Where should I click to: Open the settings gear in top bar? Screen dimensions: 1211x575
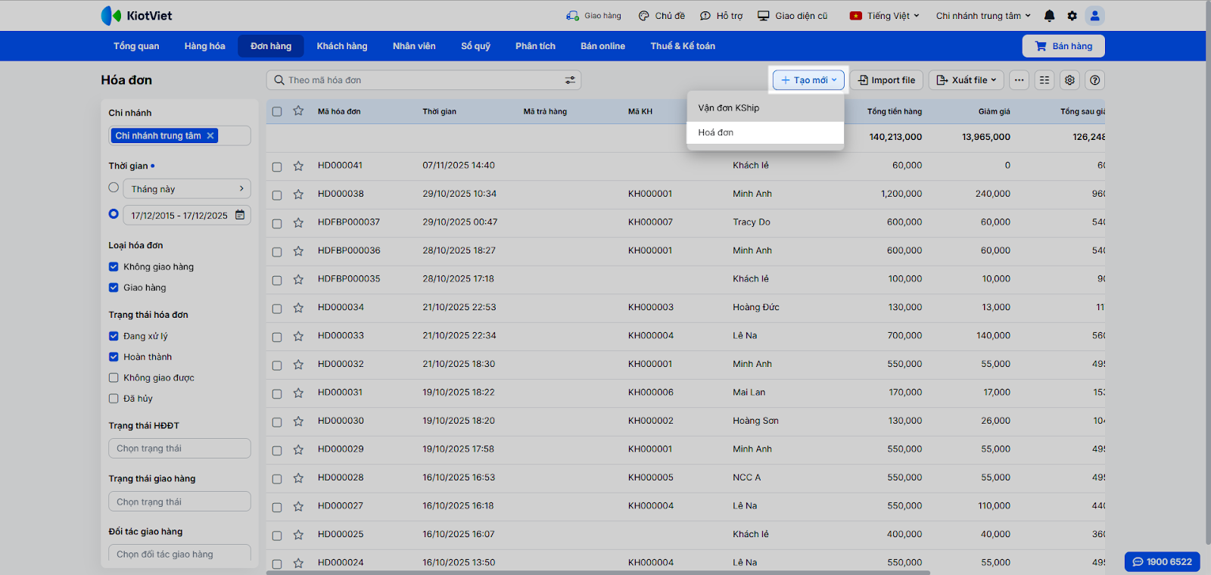pos(1072,16)
